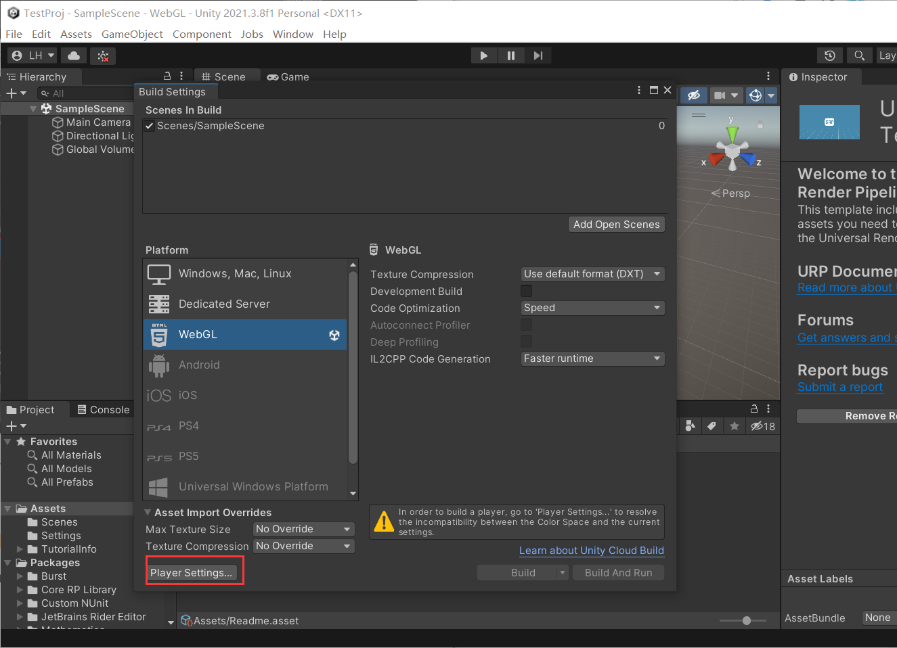Viewport: 897px width, 648px height.
Task: Open the Max Texture Size dropdown
Action: 304,529
